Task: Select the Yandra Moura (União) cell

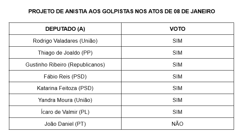Action: 65,100
